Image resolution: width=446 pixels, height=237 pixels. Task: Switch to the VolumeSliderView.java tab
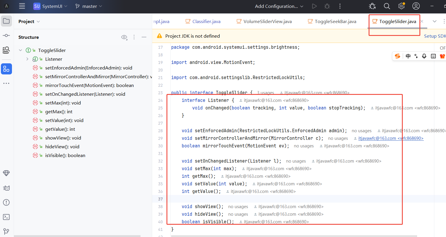pyautogui.click(x=264, y=21)
